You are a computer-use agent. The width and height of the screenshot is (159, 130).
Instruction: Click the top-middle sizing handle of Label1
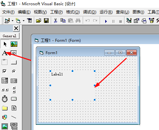[x=72, y=71]
